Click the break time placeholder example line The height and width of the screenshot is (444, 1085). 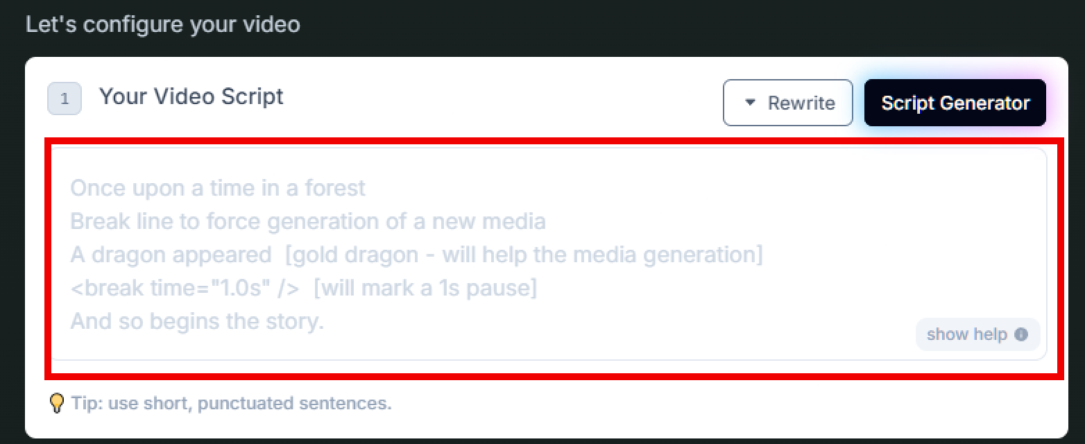302,287
